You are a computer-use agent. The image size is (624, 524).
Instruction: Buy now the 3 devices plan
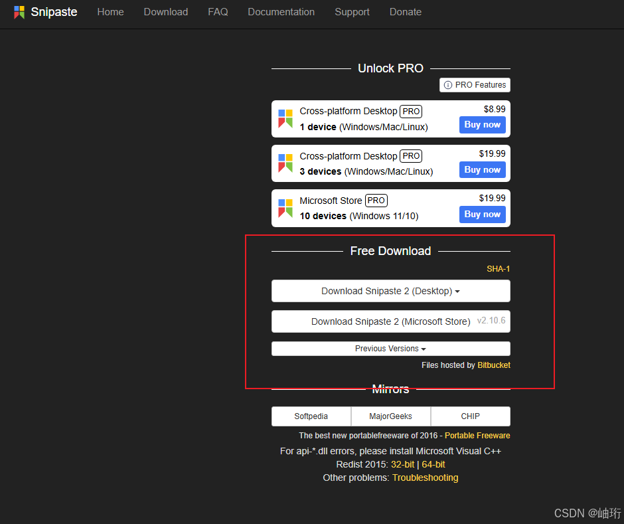pos(483,169)
